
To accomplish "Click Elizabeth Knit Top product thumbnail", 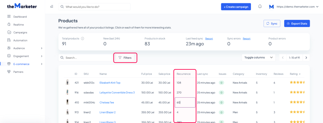I will [68, 83].
